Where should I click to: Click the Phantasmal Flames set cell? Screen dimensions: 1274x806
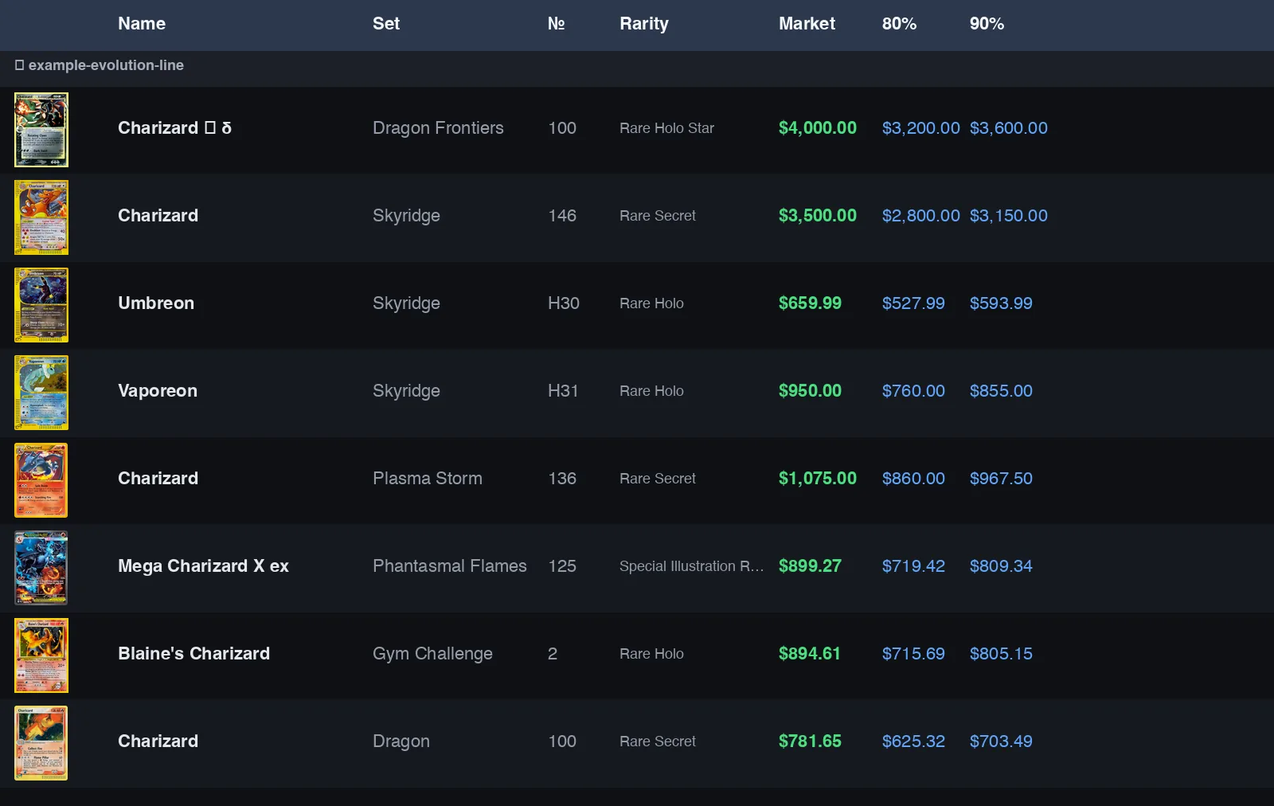click(450, 566)
